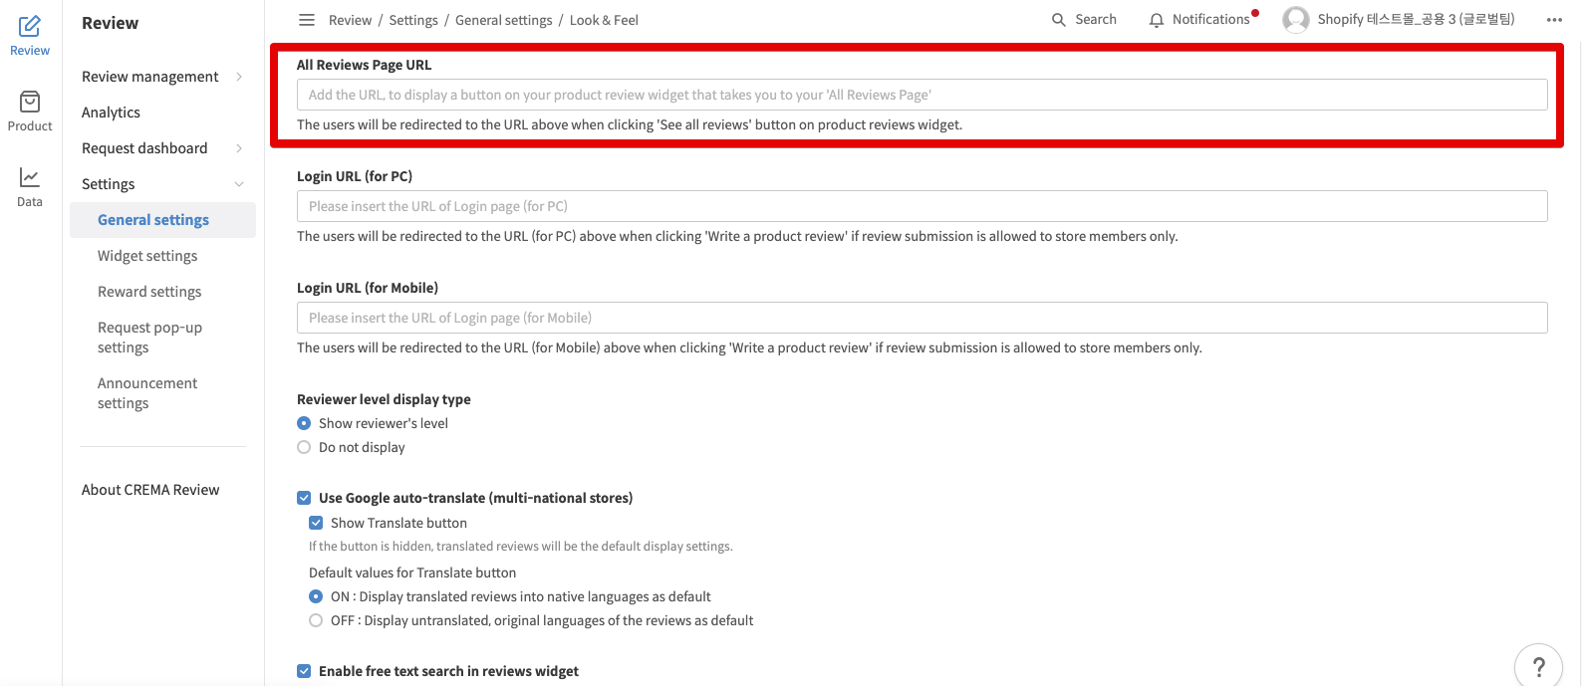
Task: Open About CREMA Review link
Action: click(150, 490)
